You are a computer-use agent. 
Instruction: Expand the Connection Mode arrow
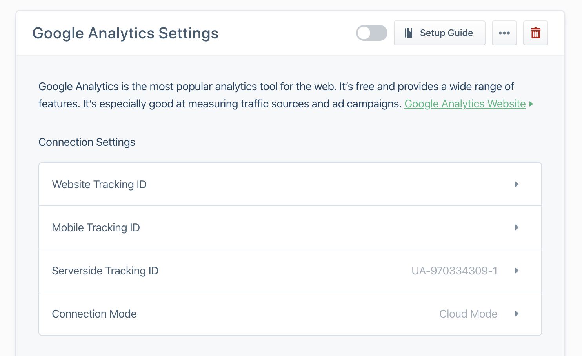[x=517, y=314]
